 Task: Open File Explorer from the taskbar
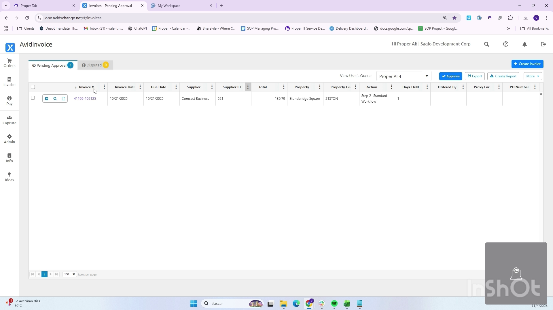[283, 304]
